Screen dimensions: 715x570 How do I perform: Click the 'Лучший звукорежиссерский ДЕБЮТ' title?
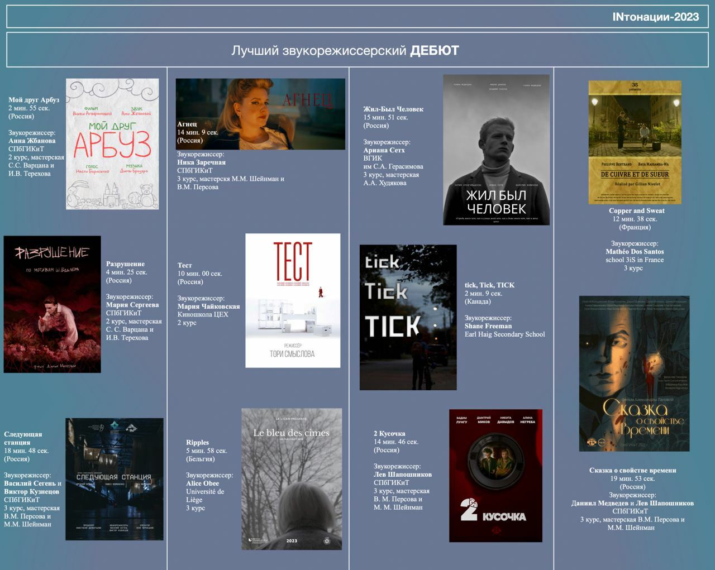[345, 51]
